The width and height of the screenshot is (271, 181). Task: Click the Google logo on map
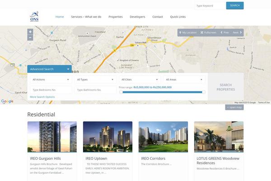click(x=7, y=101)
